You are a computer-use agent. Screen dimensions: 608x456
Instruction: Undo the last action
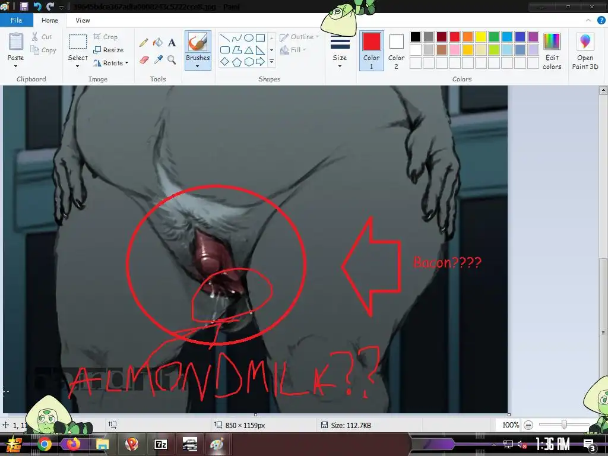coord(37,6)
